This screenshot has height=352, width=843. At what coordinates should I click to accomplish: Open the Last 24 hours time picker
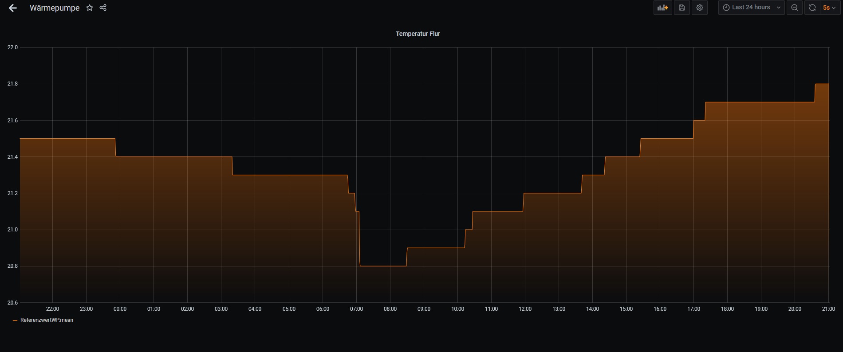pos(752,8)
